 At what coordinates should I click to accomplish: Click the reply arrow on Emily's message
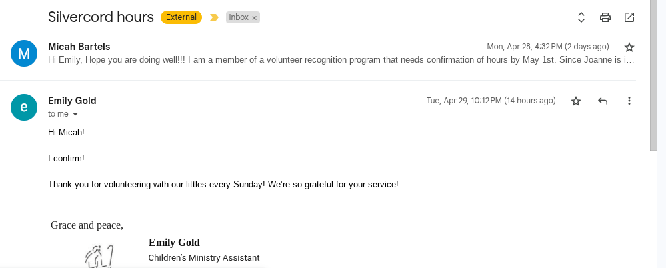[x=603, y=101]
